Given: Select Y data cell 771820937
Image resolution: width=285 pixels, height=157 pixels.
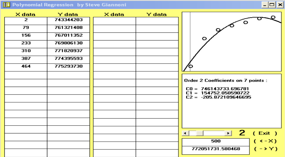Looking at the screenshot, I should [x=69, y=52].
